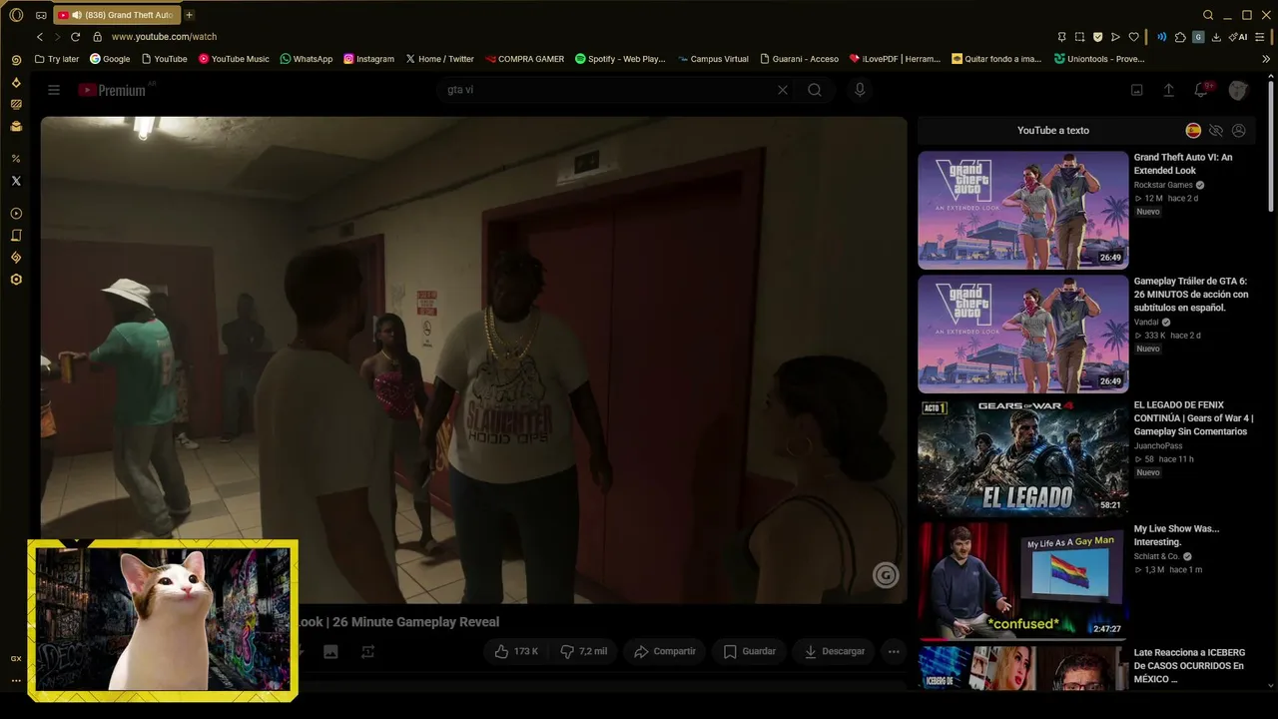Click the pinboard pin icon

point(1061,37)
